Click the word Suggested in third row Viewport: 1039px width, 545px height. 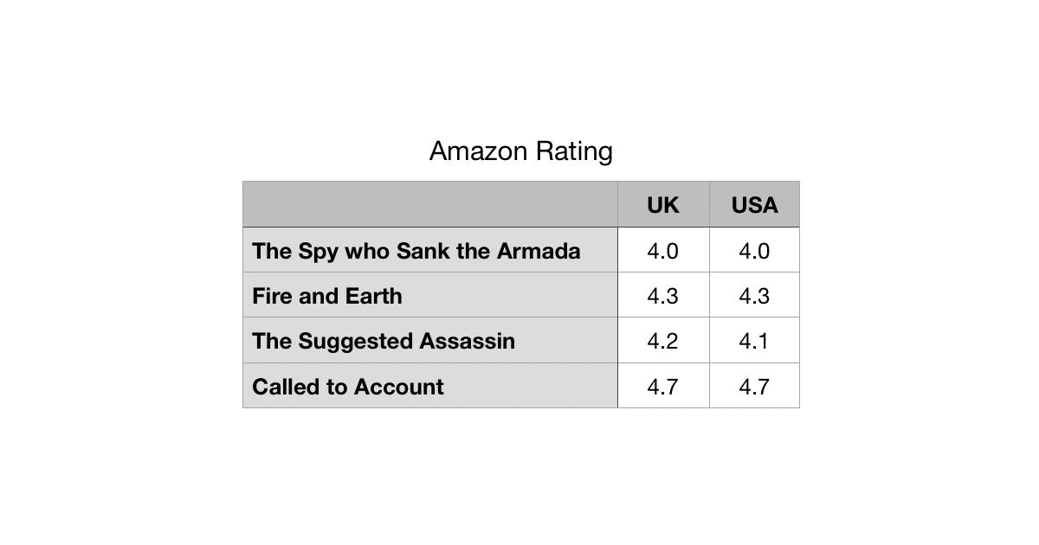tap(356, 341)
